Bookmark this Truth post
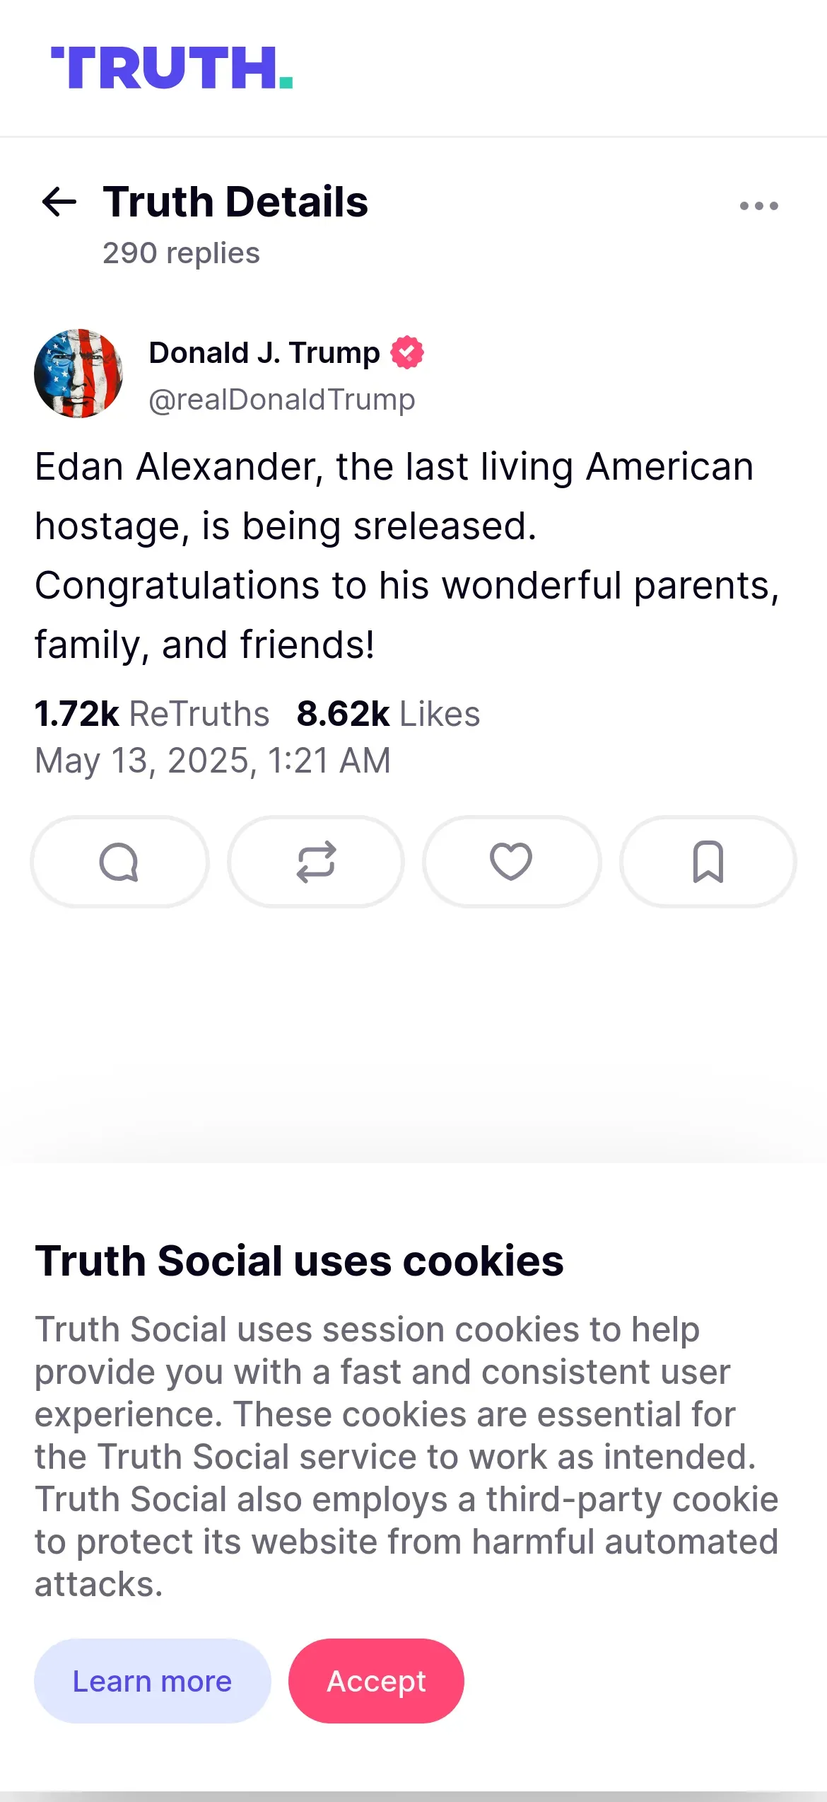The height and width of the screenshot is (1802, 827). pos(708,862)
